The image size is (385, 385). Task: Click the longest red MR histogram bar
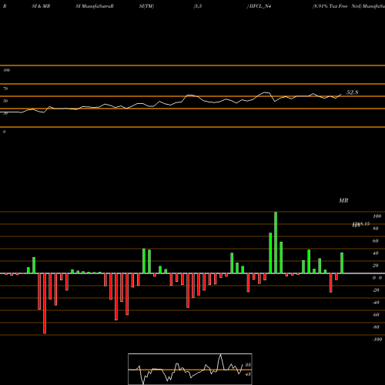[45, 303]
